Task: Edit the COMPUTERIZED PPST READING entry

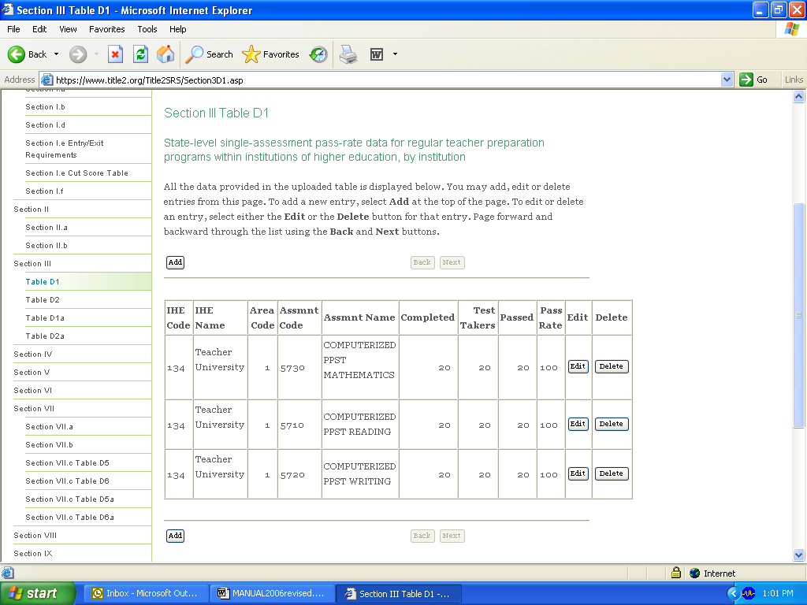Action: pos(578,424)
